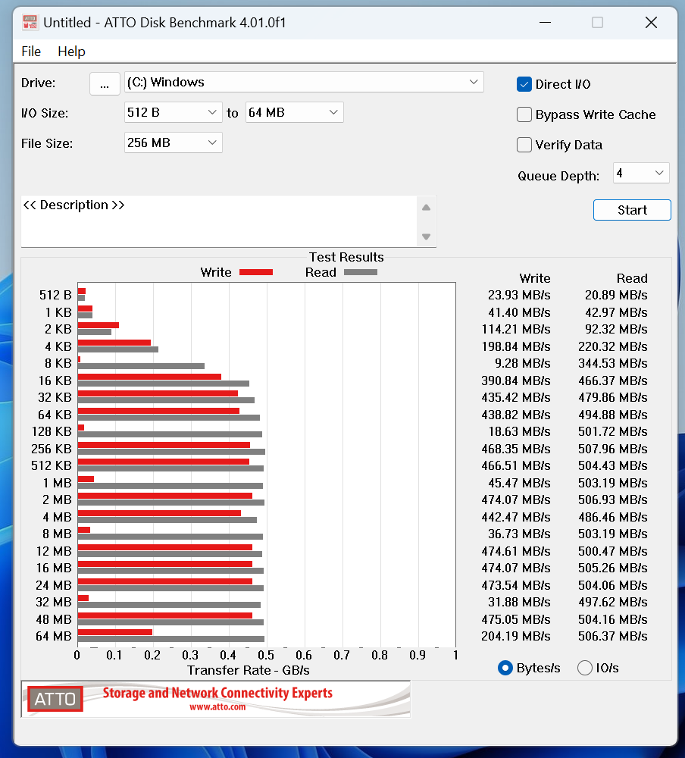Open the Drive selection dropdown
685x758 pixels.
click(x=304, y=82)
